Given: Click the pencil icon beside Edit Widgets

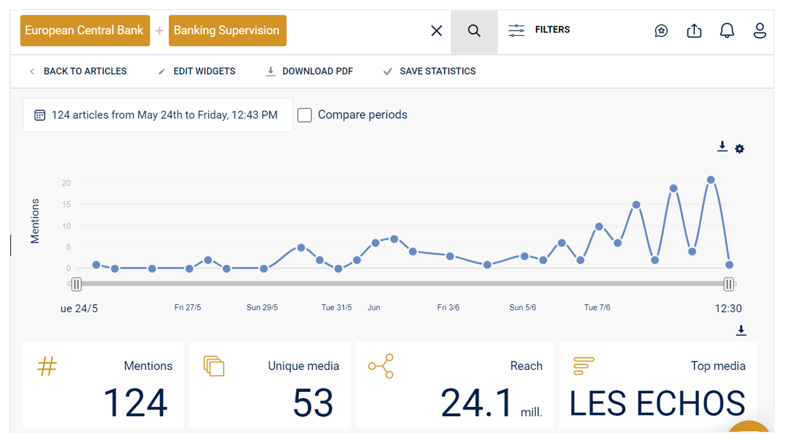Looking at the screenshot, I should click(x=162, y=72).
